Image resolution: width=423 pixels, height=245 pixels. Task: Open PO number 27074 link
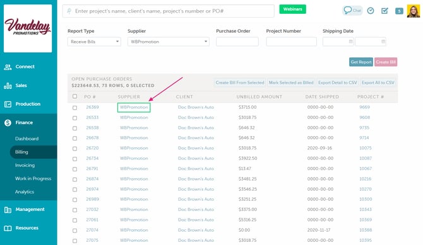(x=92, y=230)
